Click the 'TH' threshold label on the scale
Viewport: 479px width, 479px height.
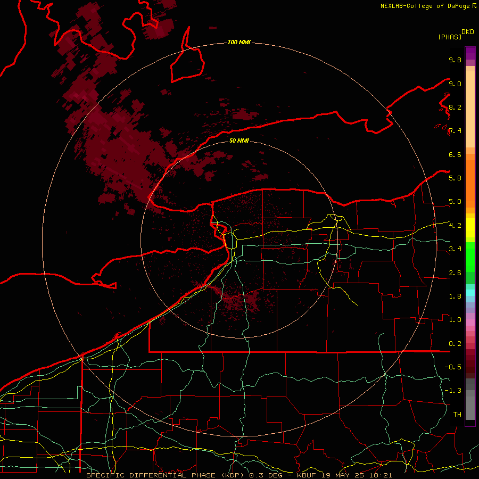click(x=457, y=414)
